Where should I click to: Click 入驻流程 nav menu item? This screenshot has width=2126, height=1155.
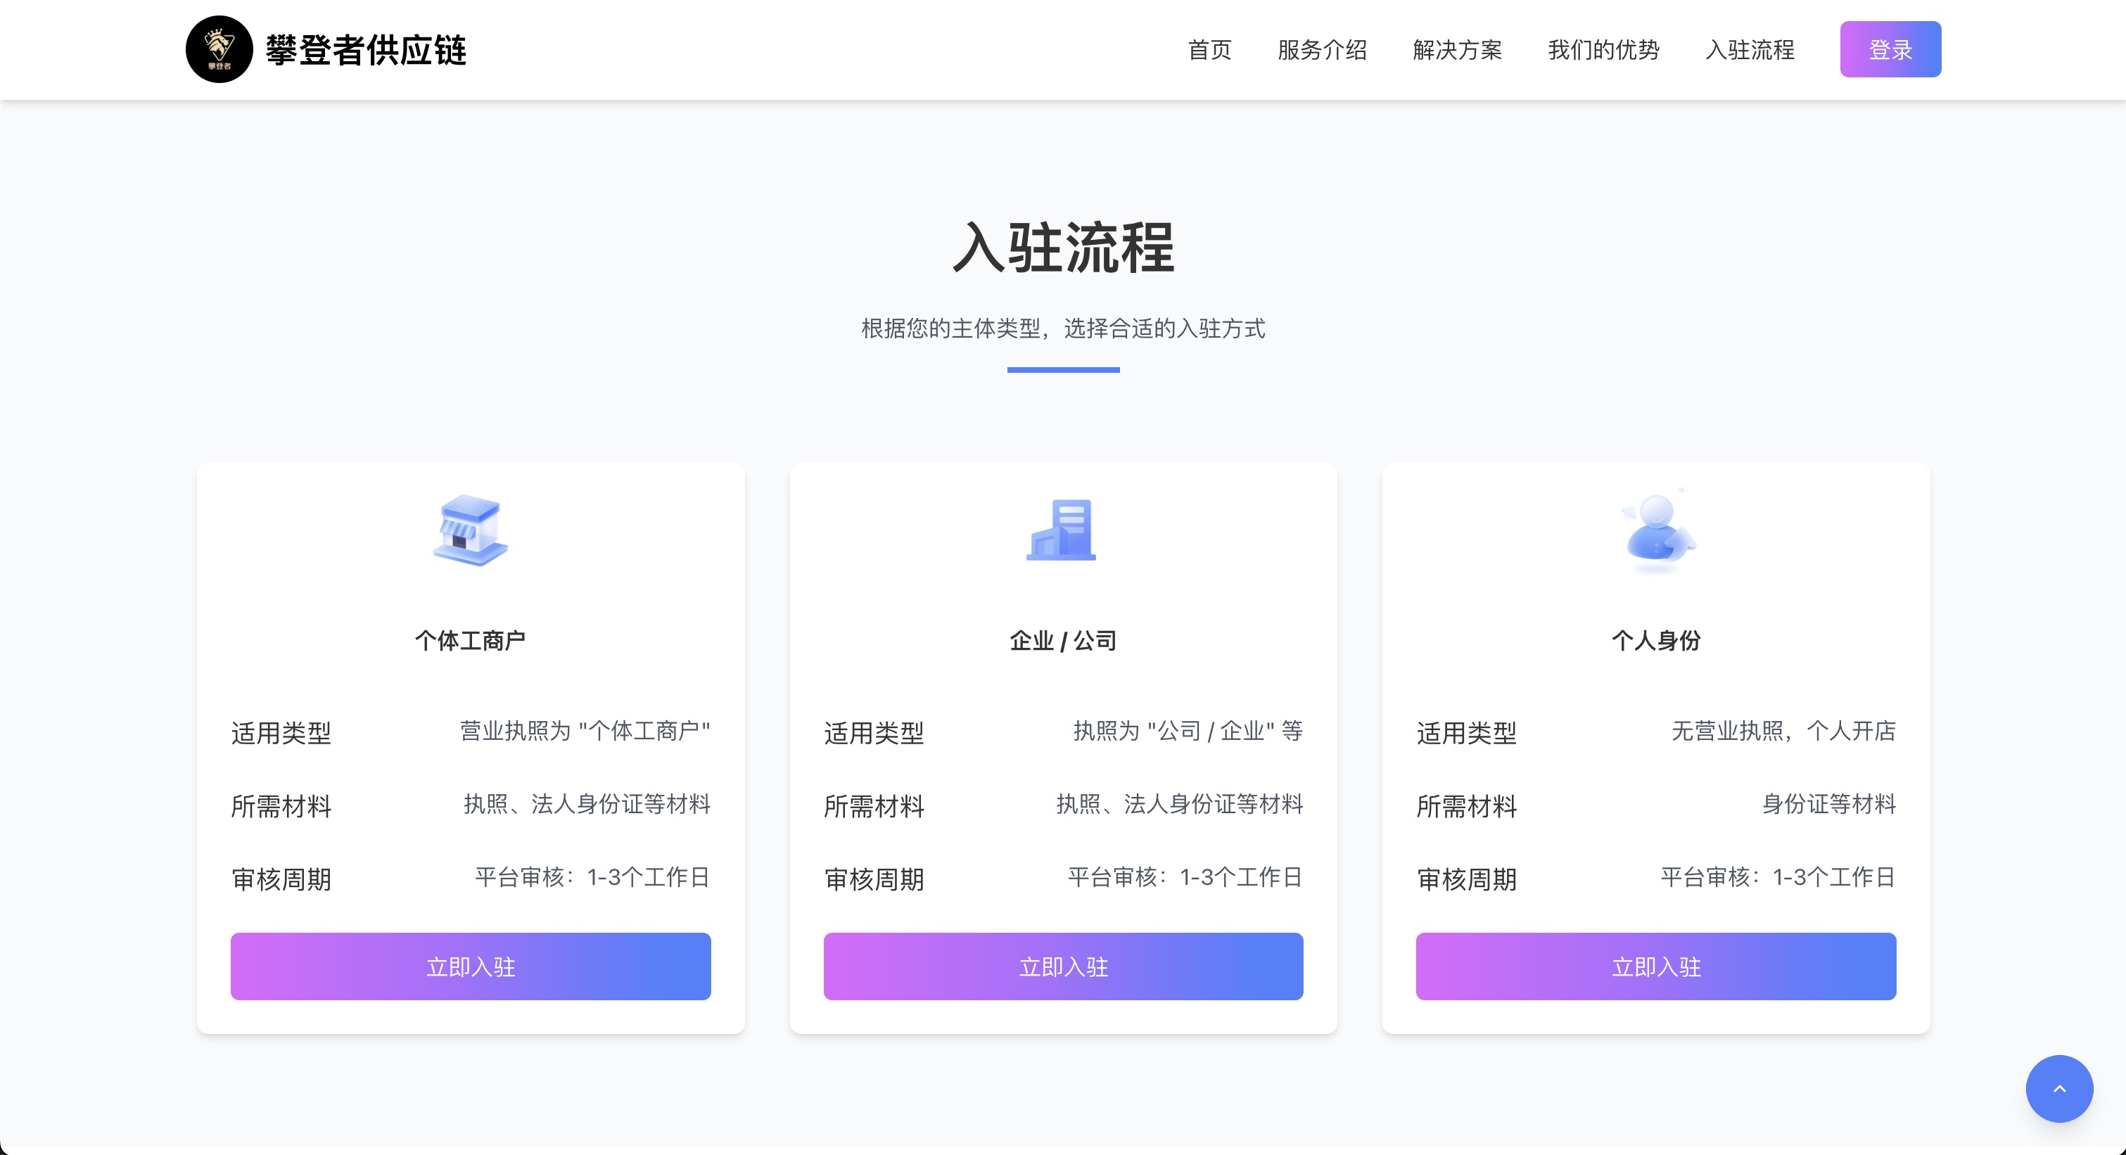click(1749, 49)
